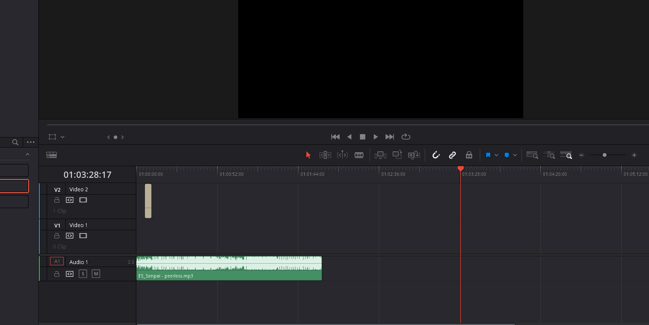Image resolution: width=649 pixels, height=325 pixels.
Task: Open the Flag color dropdown arrow
Action: (496, 155)
